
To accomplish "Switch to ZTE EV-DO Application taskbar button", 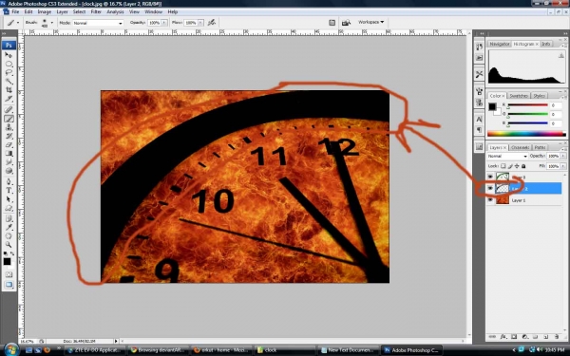I will pyautogui.click(x=95, y=350).
